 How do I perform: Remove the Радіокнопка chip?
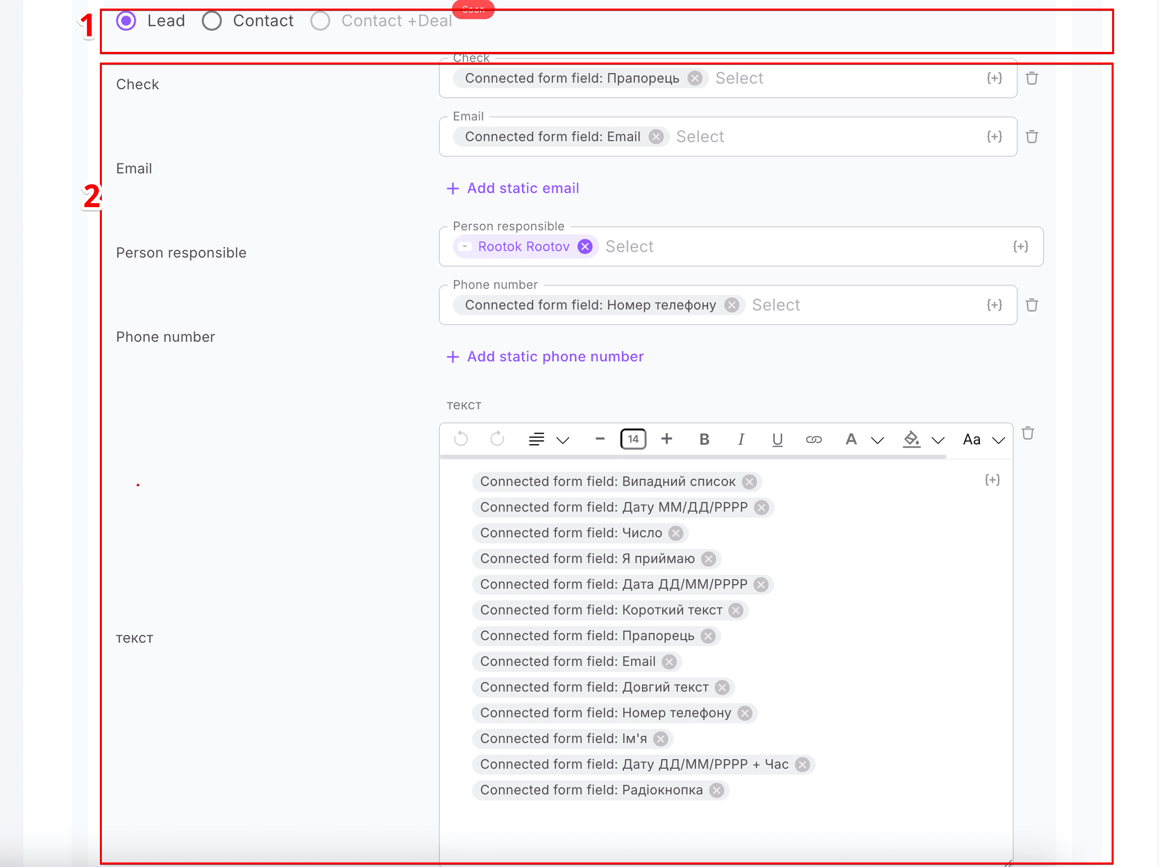click(717, 790)
